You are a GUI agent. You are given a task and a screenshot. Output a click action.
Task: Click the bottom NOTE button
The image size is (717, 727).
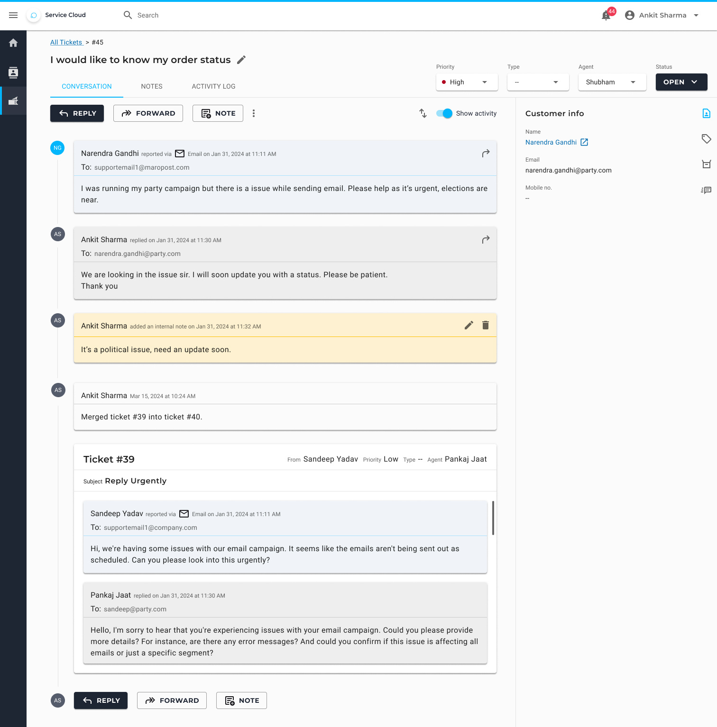[x=241, y=700]
